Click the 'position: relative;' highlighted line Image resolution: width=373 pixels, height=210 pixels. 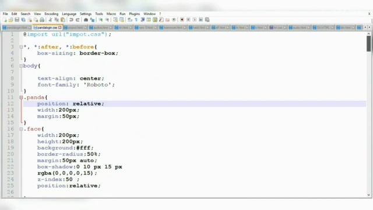[194, 104]
